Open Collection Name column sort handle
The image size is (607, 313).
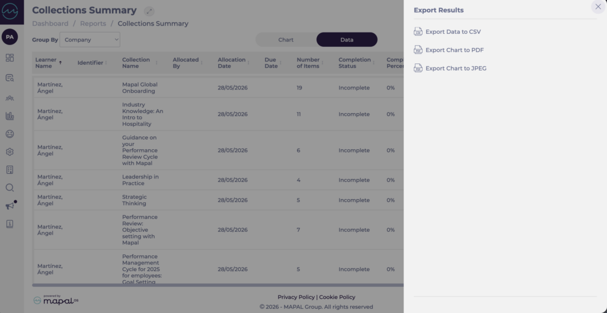tap(156, 63)
